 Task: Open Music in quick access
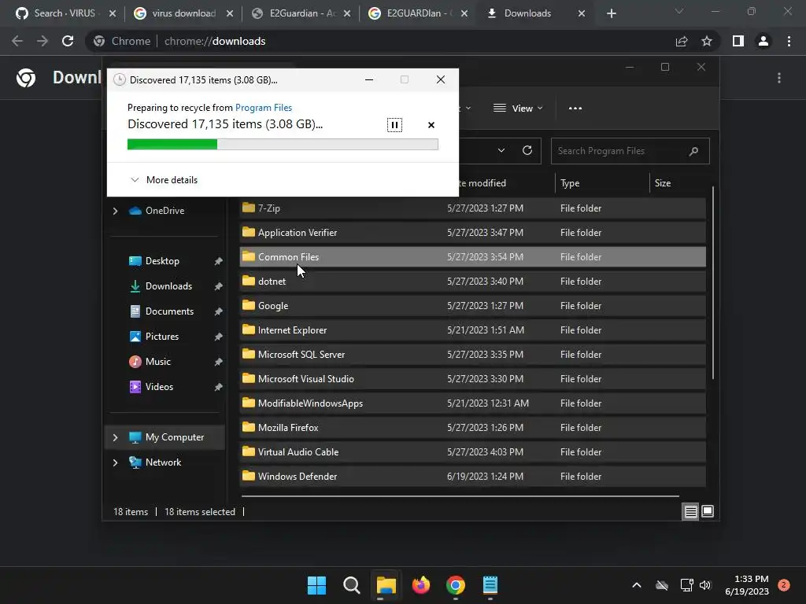tap(157, 362)
